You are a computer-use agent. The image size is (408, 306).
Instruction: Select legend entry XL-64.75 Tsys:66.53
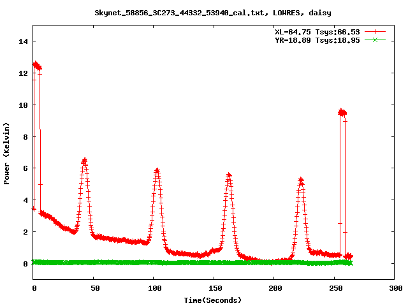[x=317, y=32]
